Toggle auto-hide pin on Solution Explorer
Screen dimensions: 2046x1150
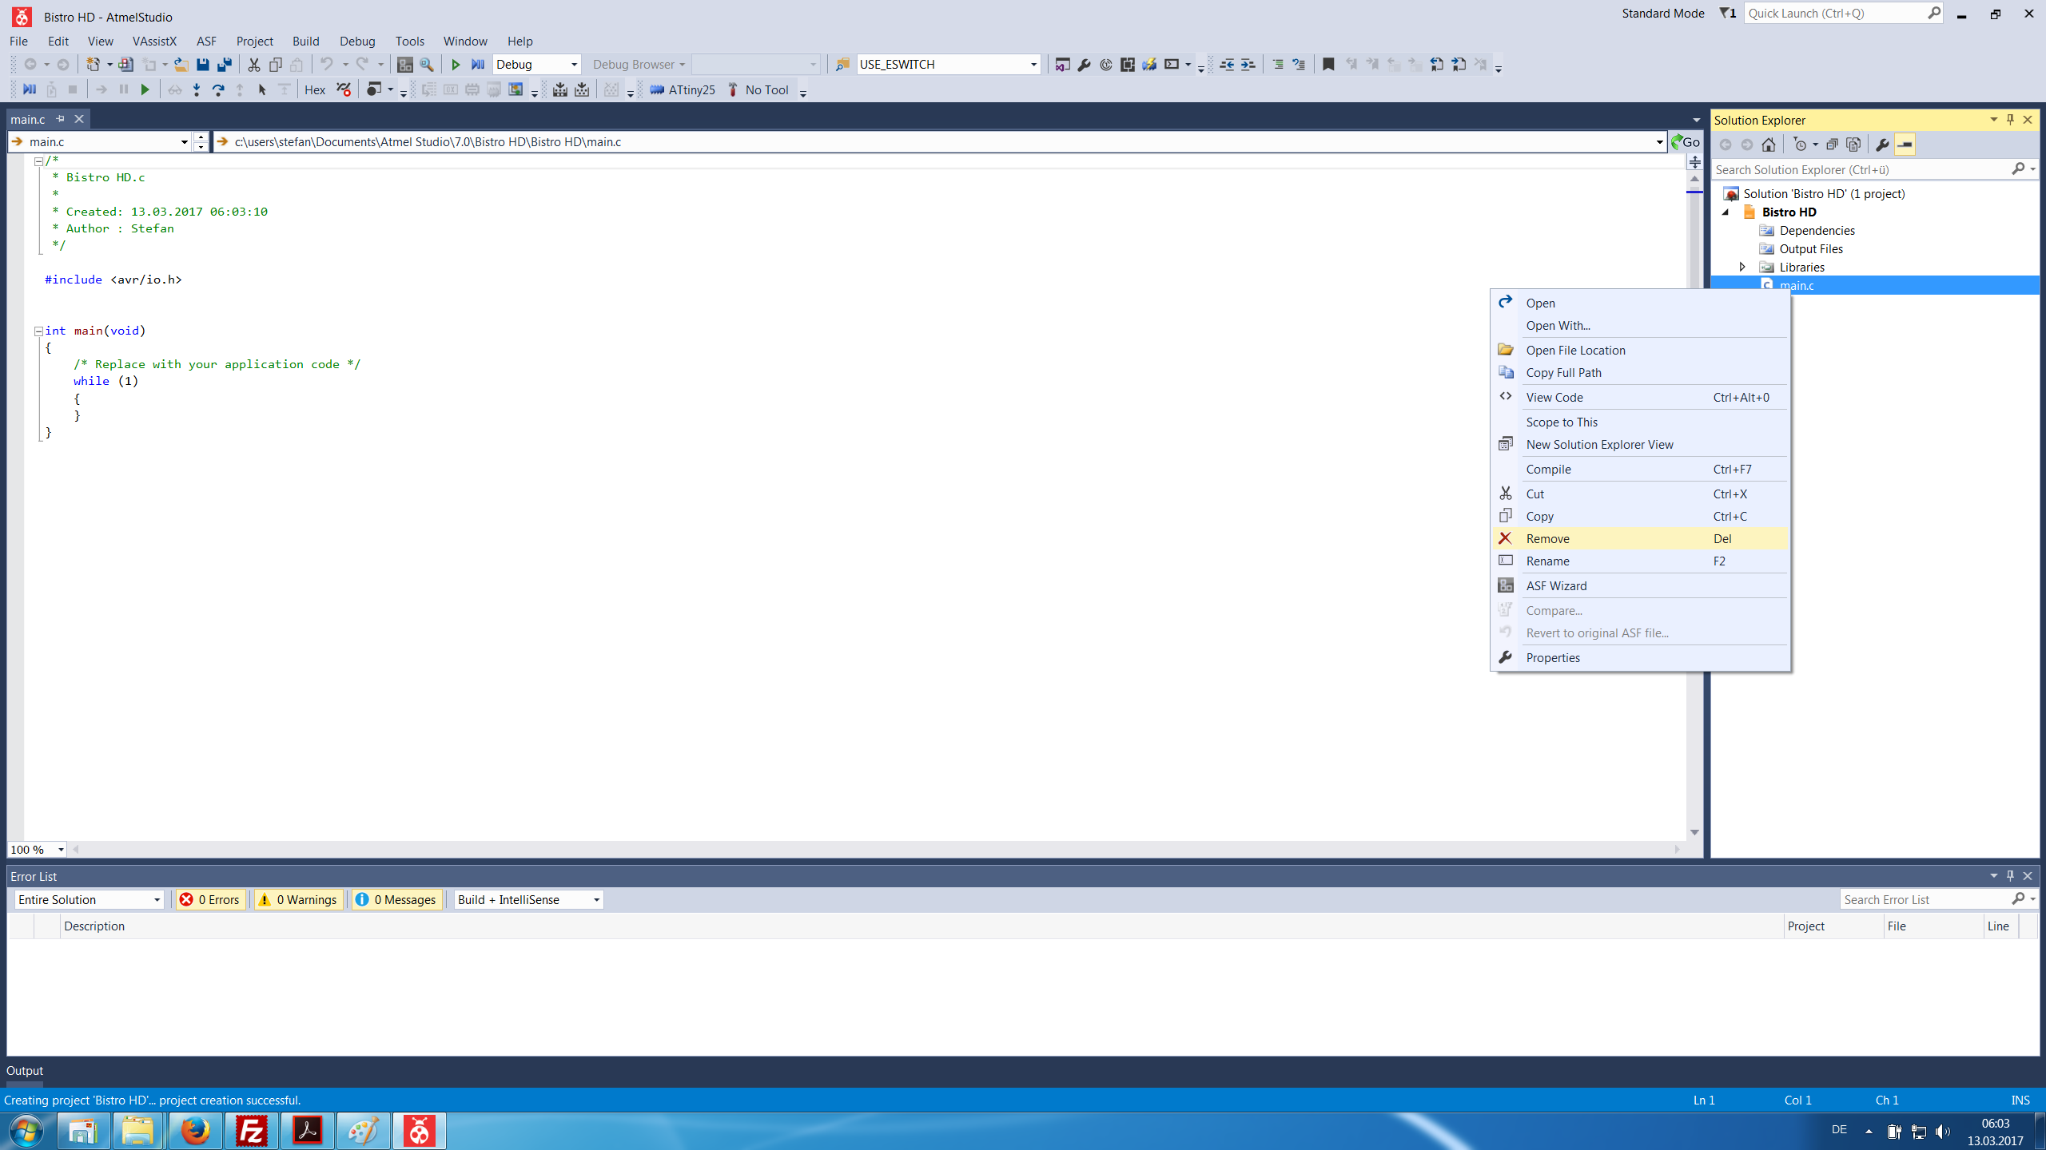pos(2010,120)
